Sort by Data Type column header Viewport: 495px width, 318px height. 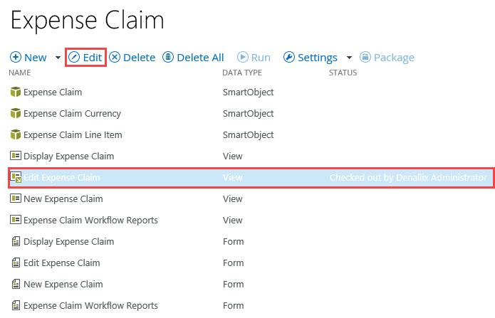[242, 73]
